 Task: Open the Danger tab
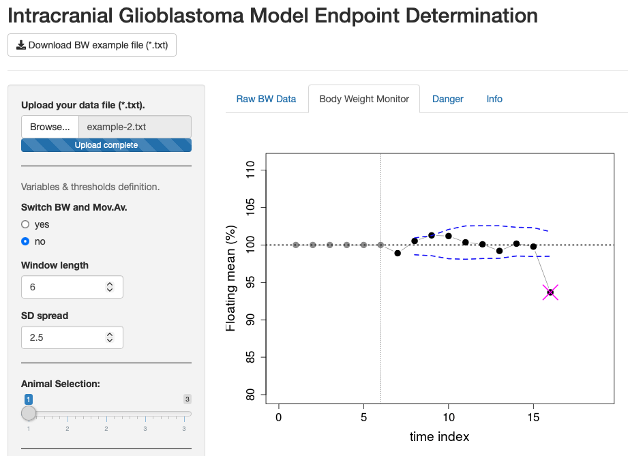coord(447,99)
